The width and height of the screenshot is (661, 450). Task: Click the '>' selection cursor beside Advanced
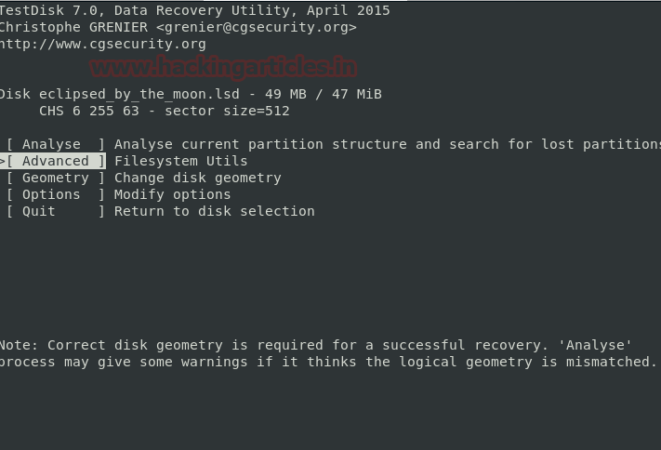pos(3,161)
